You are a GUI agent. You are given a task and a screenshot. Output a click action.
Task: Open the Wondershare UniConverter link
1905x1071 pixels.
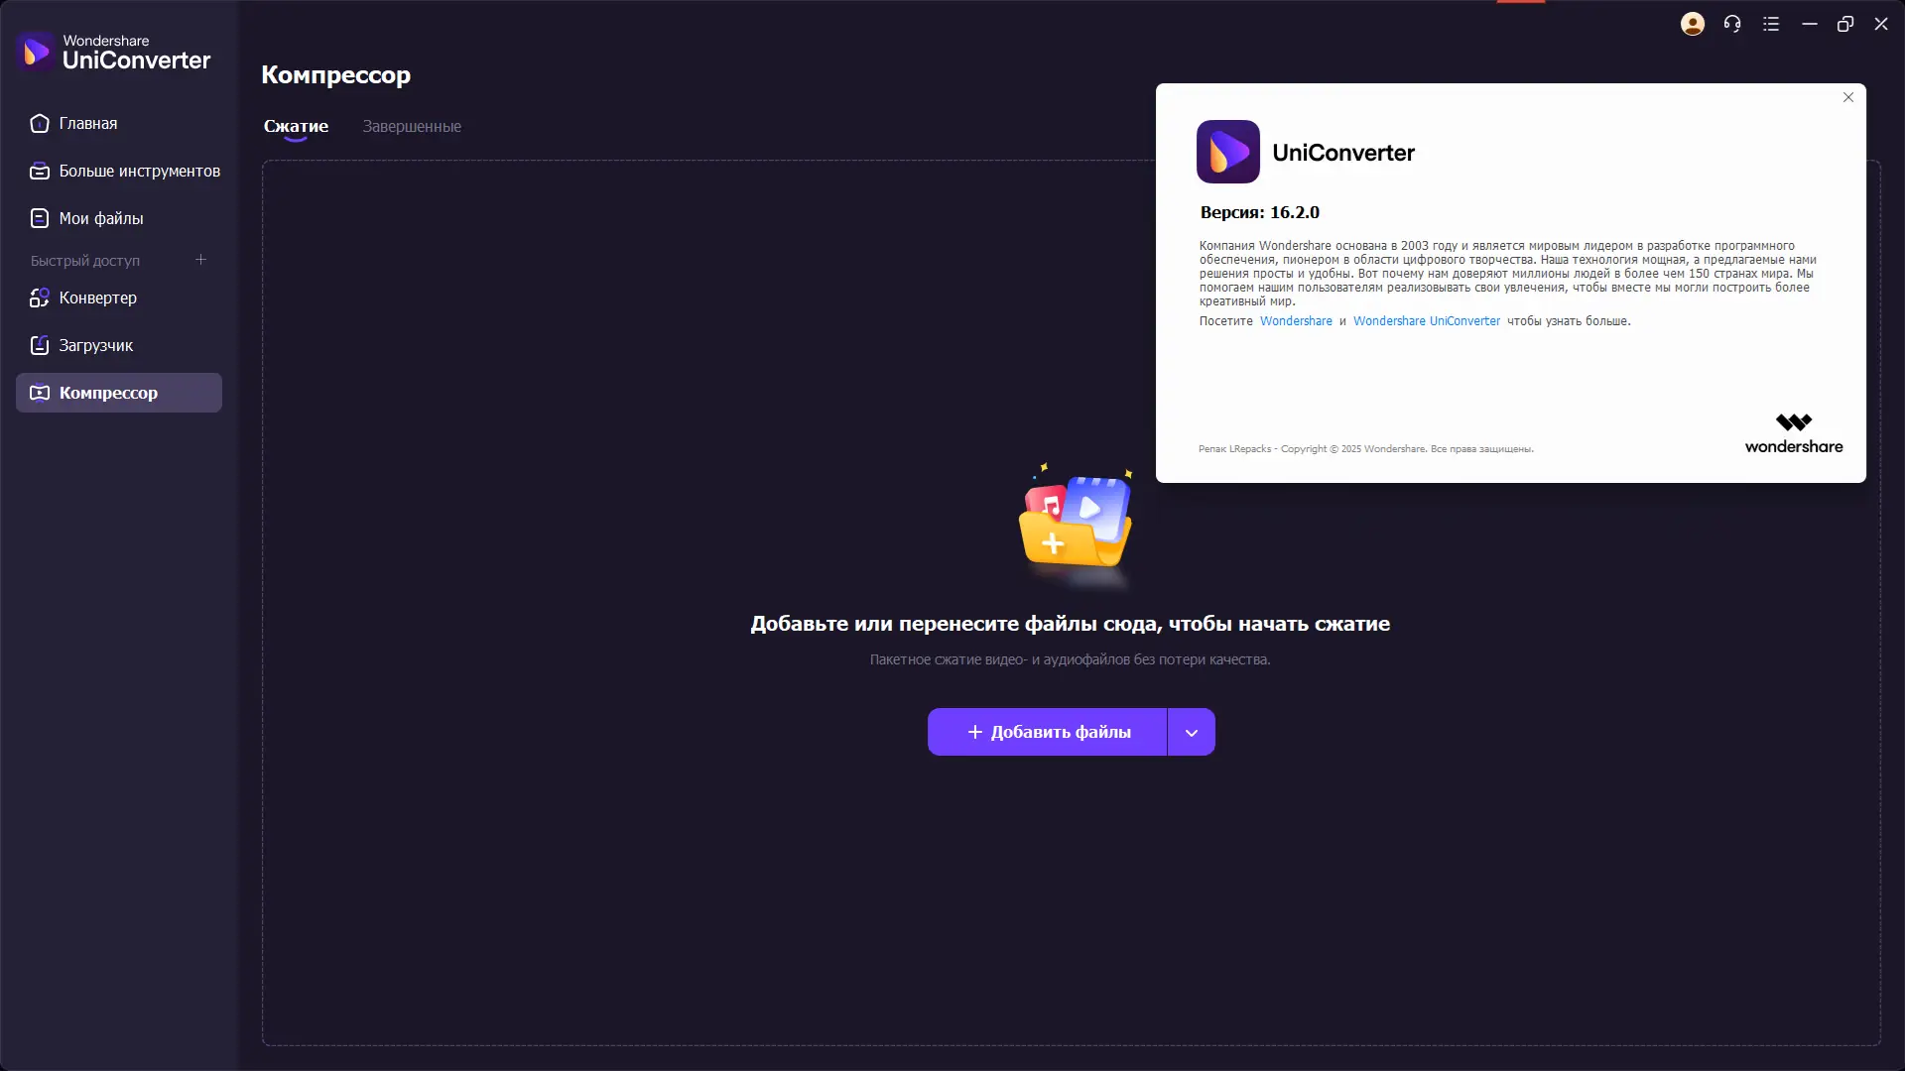[x=1427, y=321]
